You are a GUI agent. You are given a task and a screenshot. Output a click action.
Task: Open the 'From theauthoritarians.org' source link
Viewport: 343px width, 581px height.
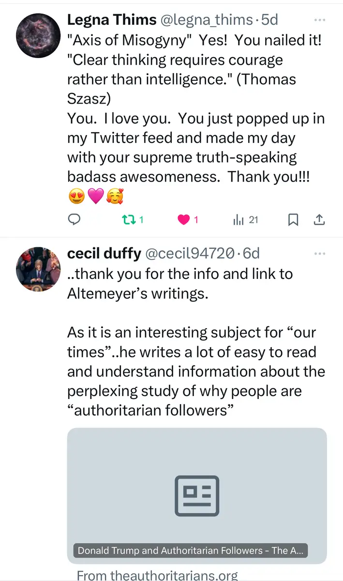(x=157, y=575)
